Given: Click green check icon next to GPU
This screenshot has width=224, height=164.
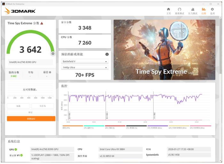Looking at the screenshot, I should pos(16,149).
